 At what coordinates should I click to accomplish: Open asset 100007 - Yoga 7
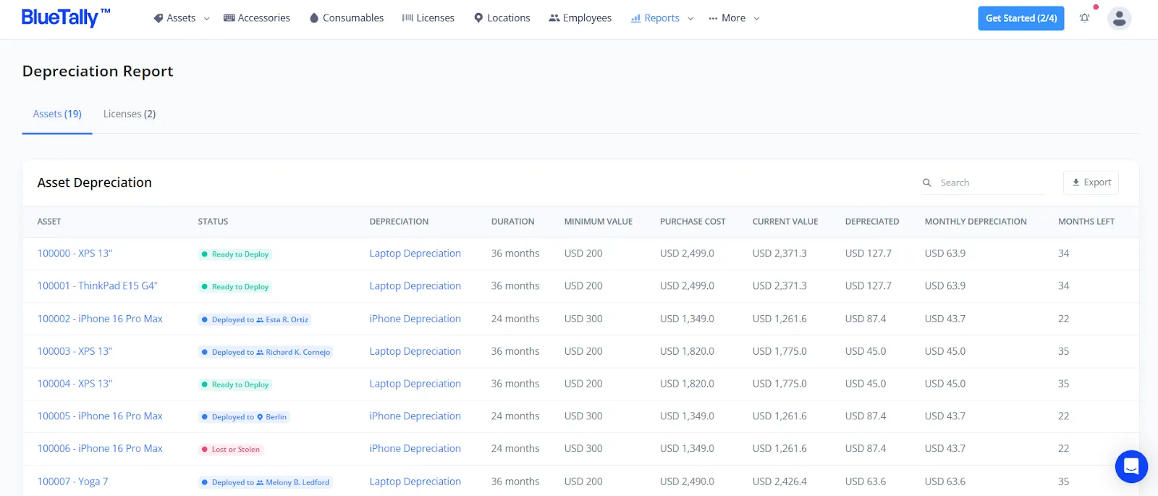(72, 482)
